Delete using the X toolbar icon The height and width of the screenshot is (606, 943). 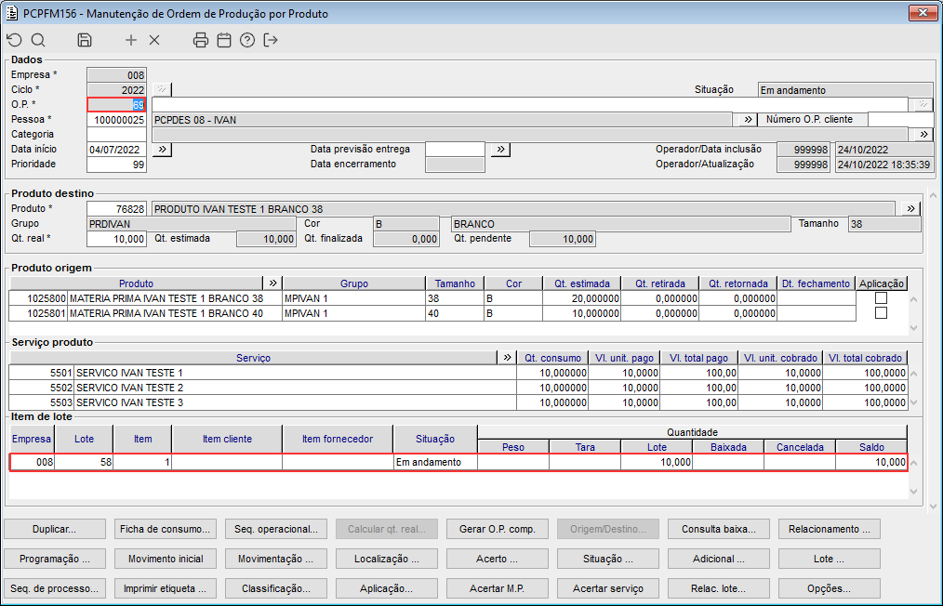154,40
